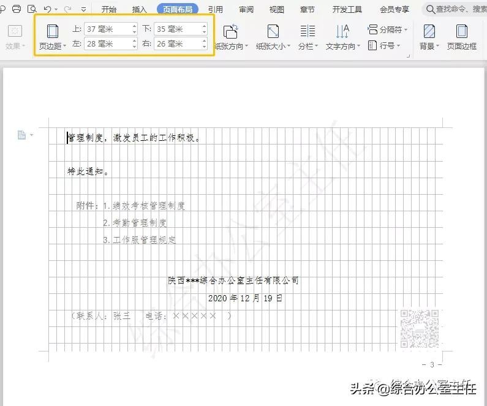Open the 插入 tab

140,9
